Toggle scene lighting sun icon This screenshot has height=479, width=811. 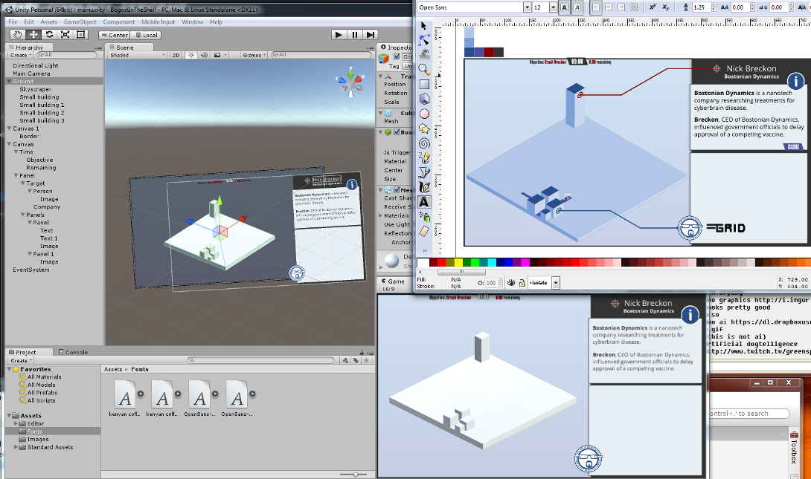point(191,55)
